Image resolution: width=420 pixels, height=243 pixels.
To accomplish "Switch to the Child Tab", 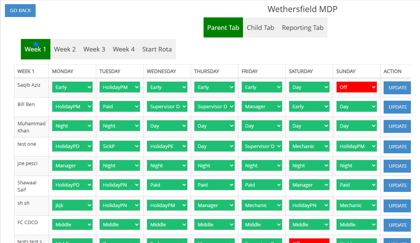I will pyautogui.click(x=260, y=28).
